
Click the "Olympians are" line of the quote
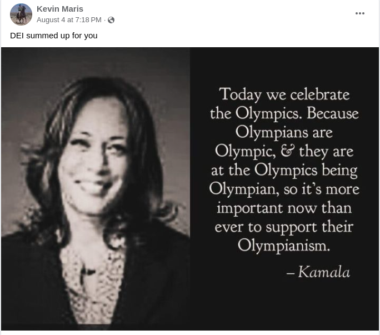pyautogui.click(x=284, y=132)
